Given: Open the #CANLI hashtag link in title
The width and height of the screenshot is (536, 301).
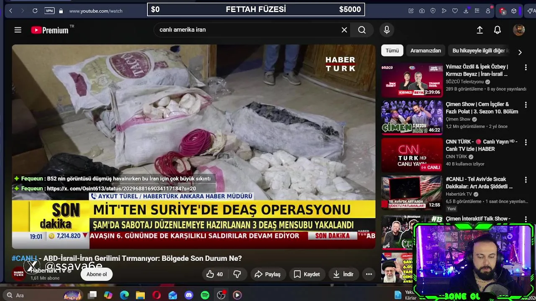Looking at the screenshot, I should (24, 258).
